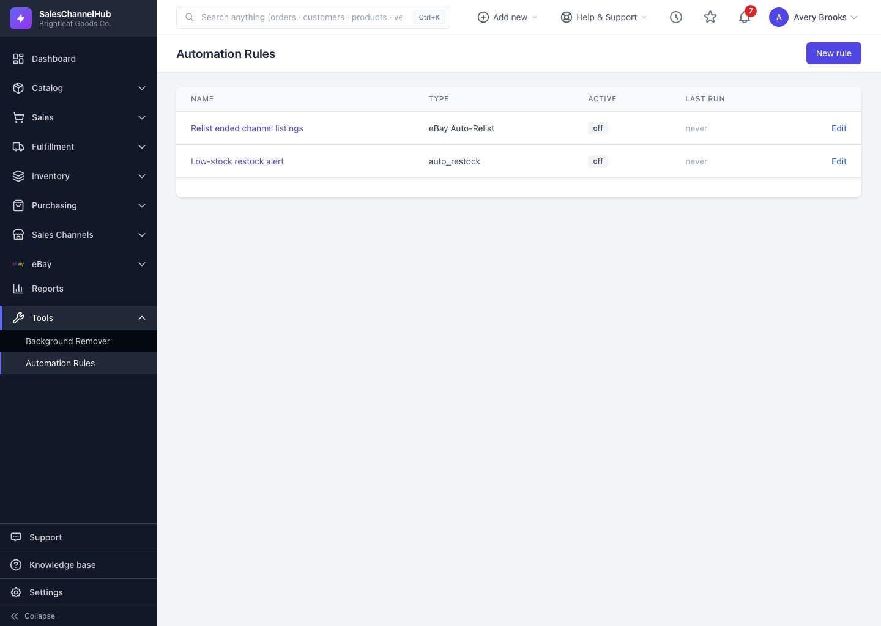Expand the Fulfillment menu chevron
This screenshot has width=881, height=626.
(142, 147)
